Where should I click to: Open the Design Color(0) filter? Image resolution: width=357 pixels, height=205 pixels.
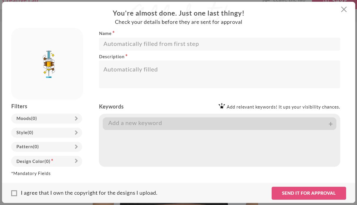click(47, 161)
